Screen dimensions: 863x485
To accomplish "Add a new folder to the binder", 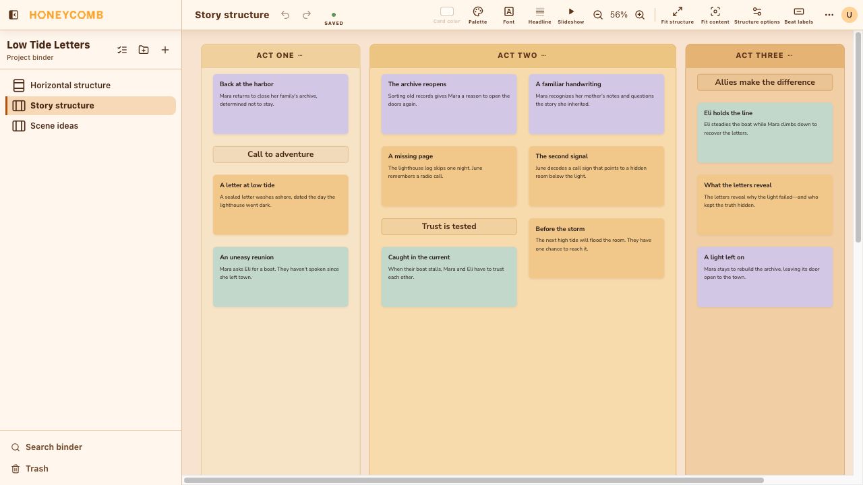I will [144, 50].
